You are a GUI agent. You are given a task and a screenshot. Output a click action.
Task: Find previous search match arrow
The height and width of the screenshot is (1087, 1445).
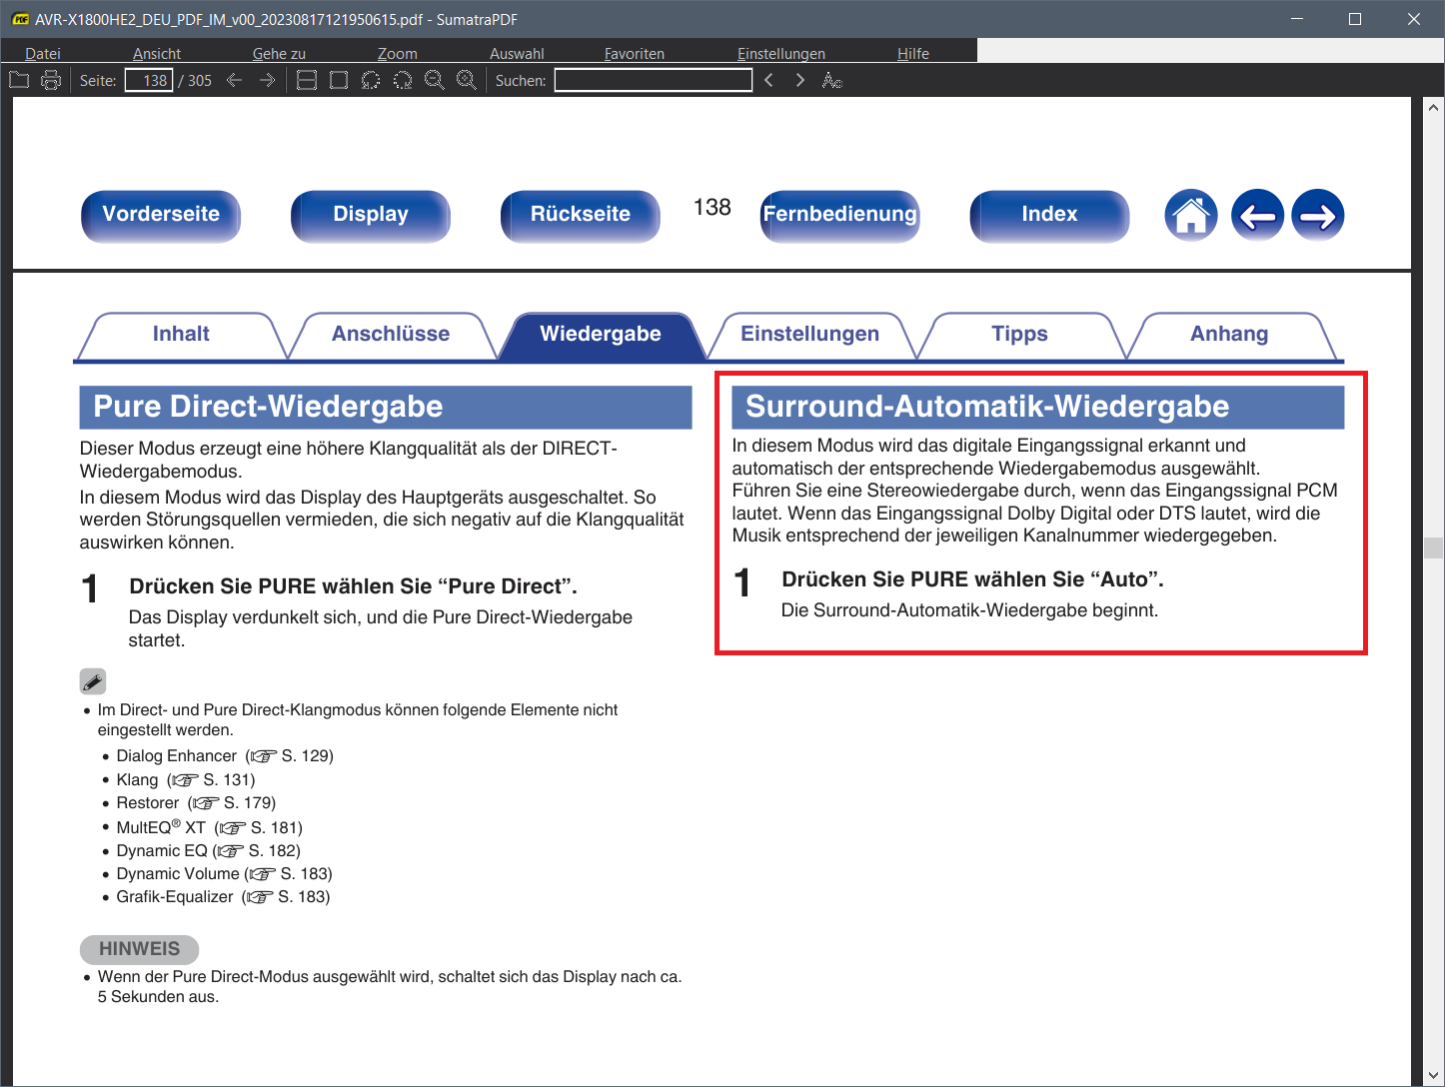click(x=768, y=80)
